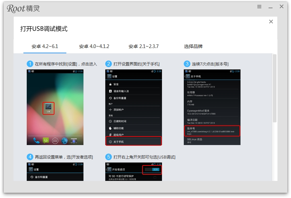
Task: Switch to the 安卓 4.0~4.1.2 tab
Action: coord(93,46)
